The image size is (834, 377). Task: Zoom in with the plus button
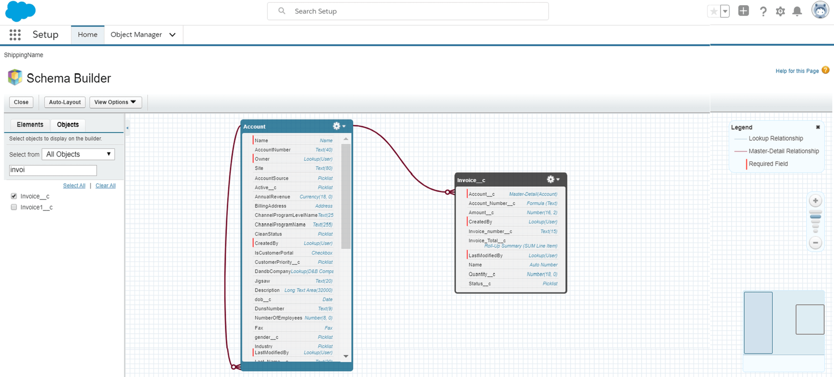[815, 201]
